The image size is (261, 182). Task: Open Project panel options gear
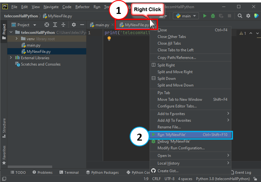click(x=74, y=25)
